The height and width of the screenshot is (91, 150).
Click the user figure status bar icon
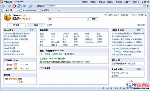103,88
